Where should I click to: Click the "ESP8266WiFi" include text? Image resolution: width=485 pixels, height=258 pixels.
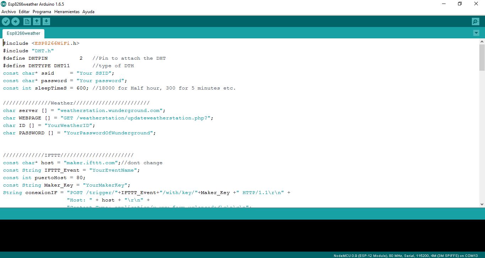52,43
